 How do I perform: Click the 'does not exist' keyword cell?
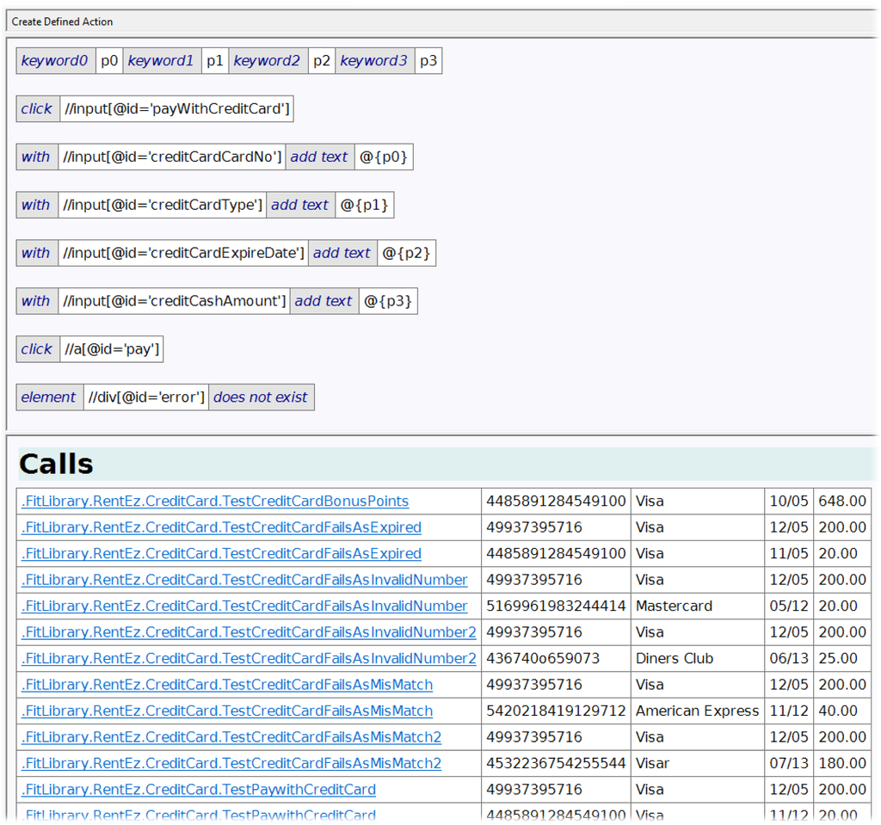point(261,397)
